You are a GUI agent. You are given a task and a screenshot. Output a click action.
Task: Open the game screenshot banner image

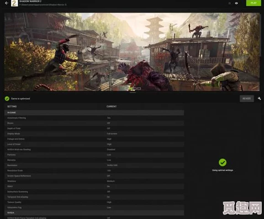point(132,52)
